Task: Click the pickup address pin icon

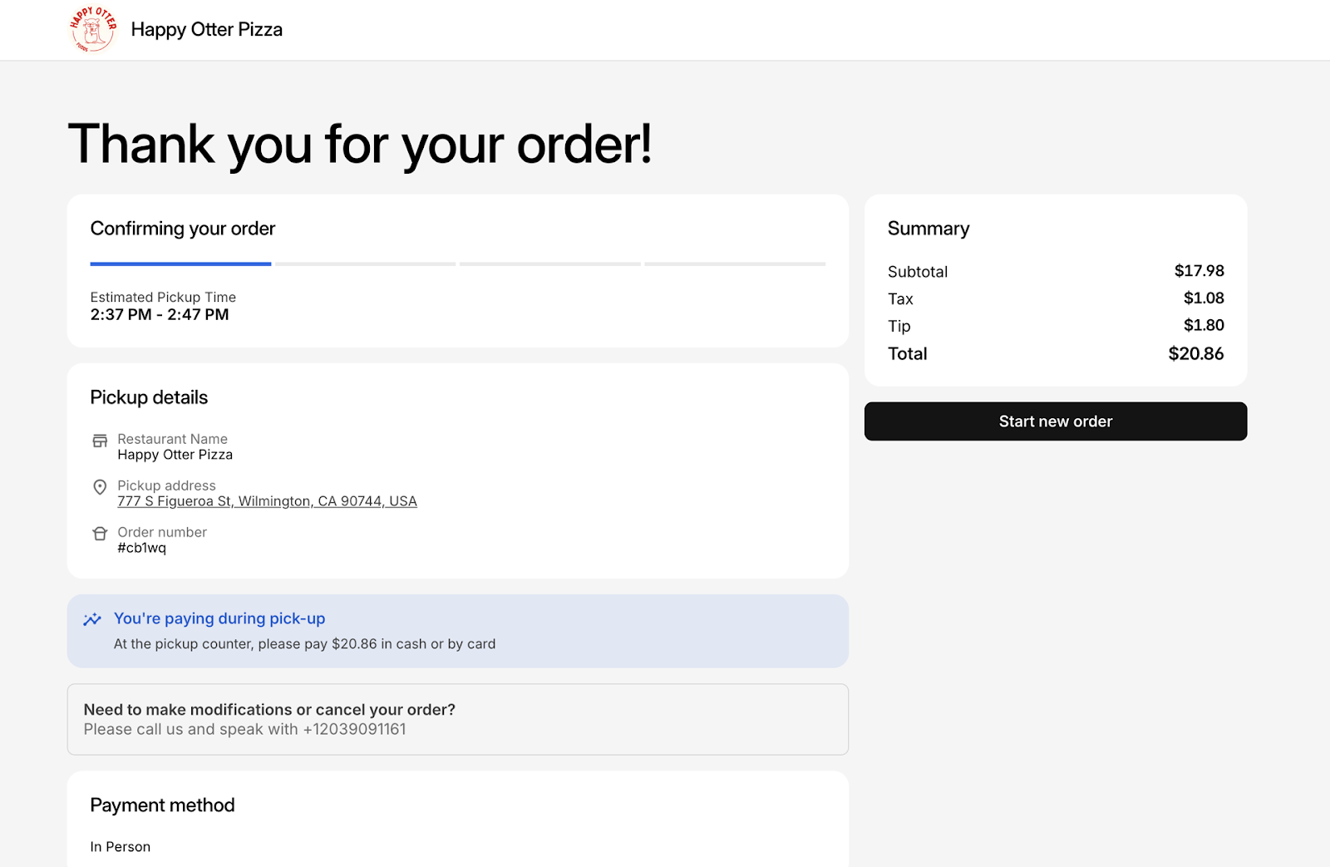Action: tap(100, 487)
